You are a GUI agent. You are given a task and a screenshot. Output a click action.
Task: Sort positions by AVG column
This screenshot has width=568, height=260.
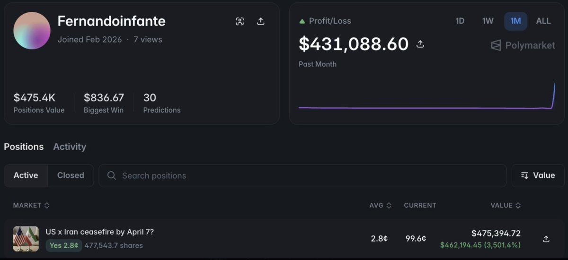380,205
